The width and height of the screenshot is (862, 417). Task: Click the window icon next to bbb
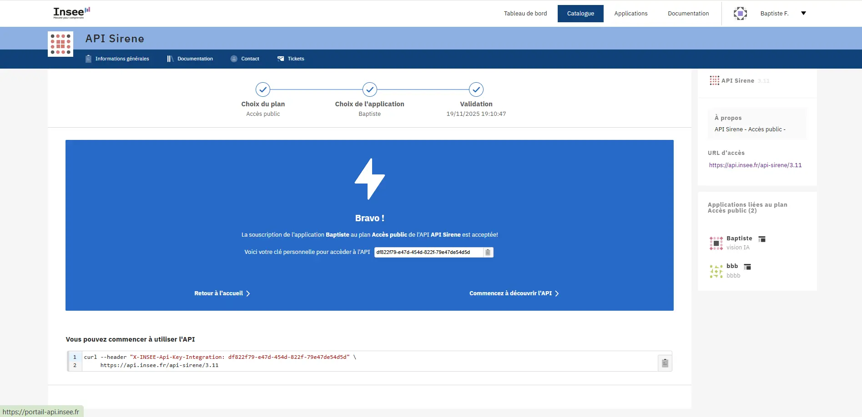[x=747, y=267]
